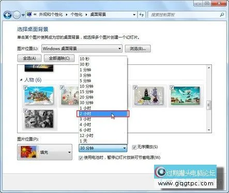The height and width of the screenshot is (193, 229).
Task: Uncheck the flying ship wallpaper checkbox
Action: [x=25, y=87]
